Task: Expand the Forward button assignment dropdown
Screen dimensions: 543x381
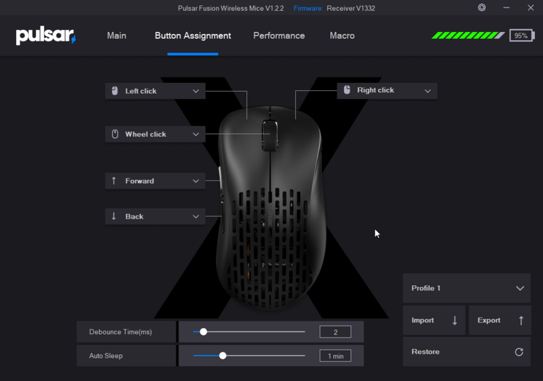Action: [x=155, y=181]
